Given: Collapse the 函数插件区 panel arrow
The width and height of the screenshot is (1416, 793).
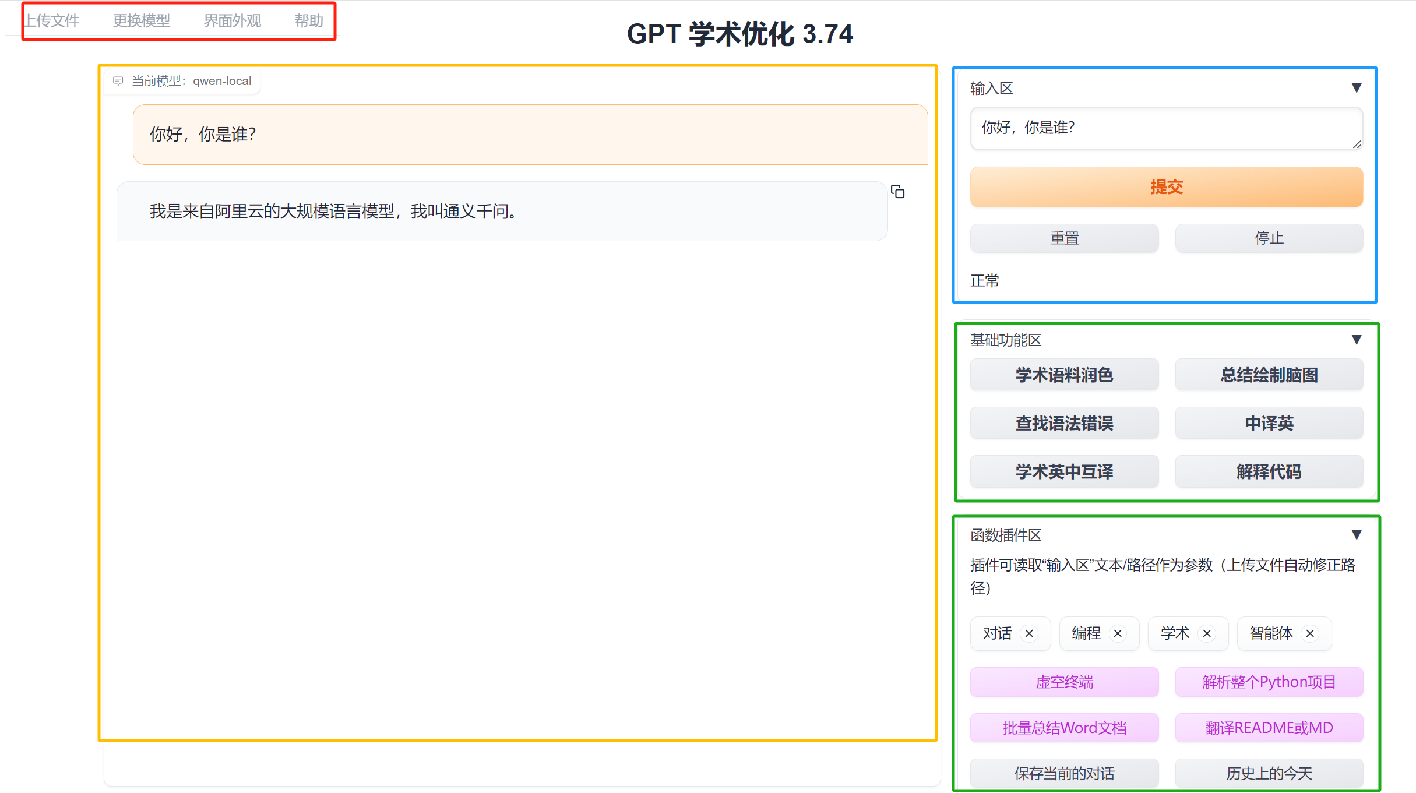Looking at the screenshot, I should click(1356, 535).
